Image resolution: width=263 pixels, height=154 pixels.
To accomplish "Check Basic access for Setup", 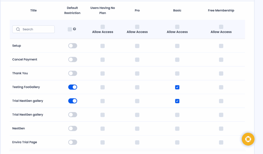I will click(177, 46).
